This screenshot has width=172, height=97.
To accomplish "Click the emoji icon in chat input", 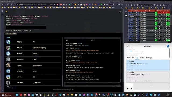I will click(119, 84).
